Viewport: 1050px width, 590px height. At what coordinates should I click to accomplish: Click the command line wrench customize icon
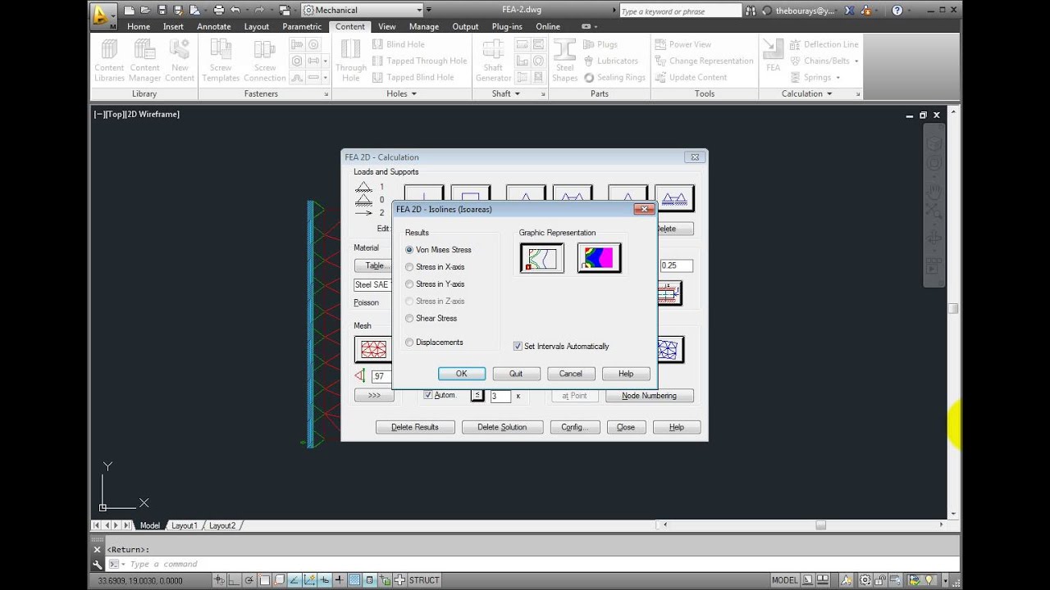point(98,564)
